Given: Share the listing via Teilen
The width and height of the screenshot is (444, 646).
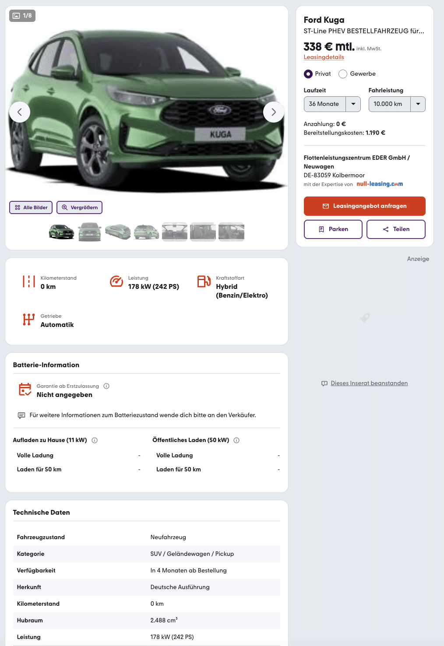Looking at the screenshot, I should tap(396, 229).
